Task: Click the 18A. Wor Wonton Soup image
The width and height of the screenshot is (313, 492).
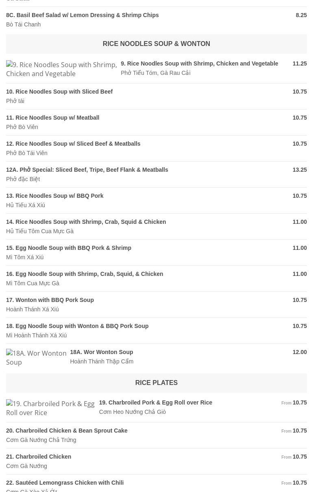Action: 36,358
